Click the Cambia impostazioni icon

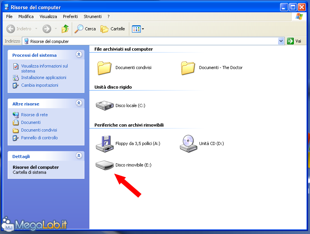tap(15, 86)
